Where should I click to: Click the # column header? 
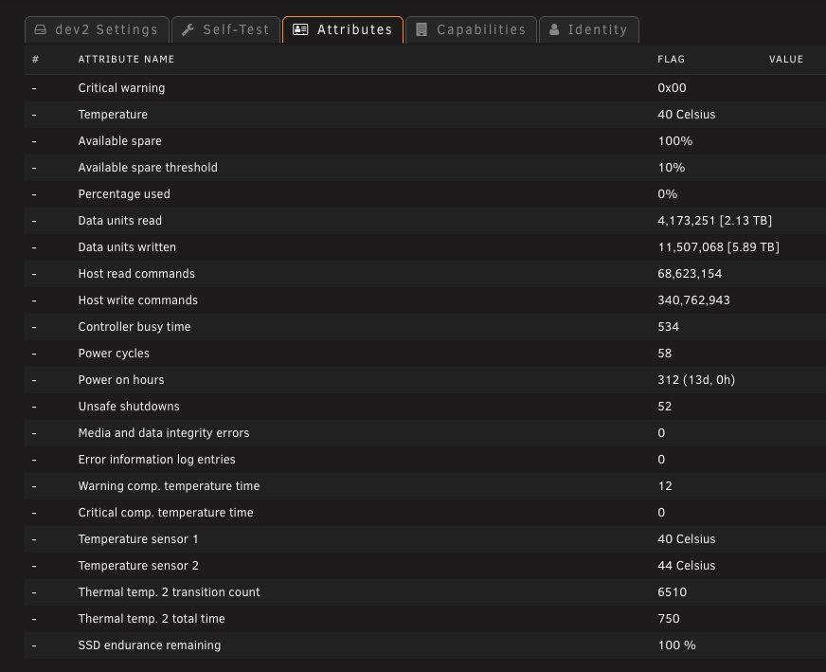point(35,59)
